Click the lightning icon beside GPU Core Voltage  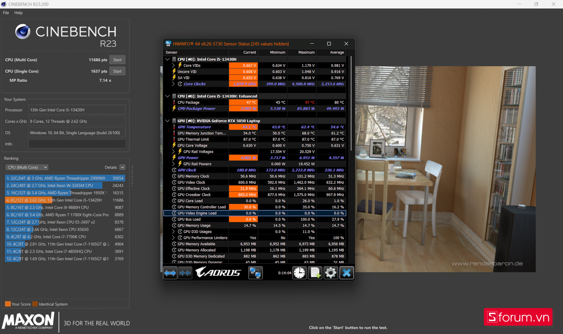174,145
